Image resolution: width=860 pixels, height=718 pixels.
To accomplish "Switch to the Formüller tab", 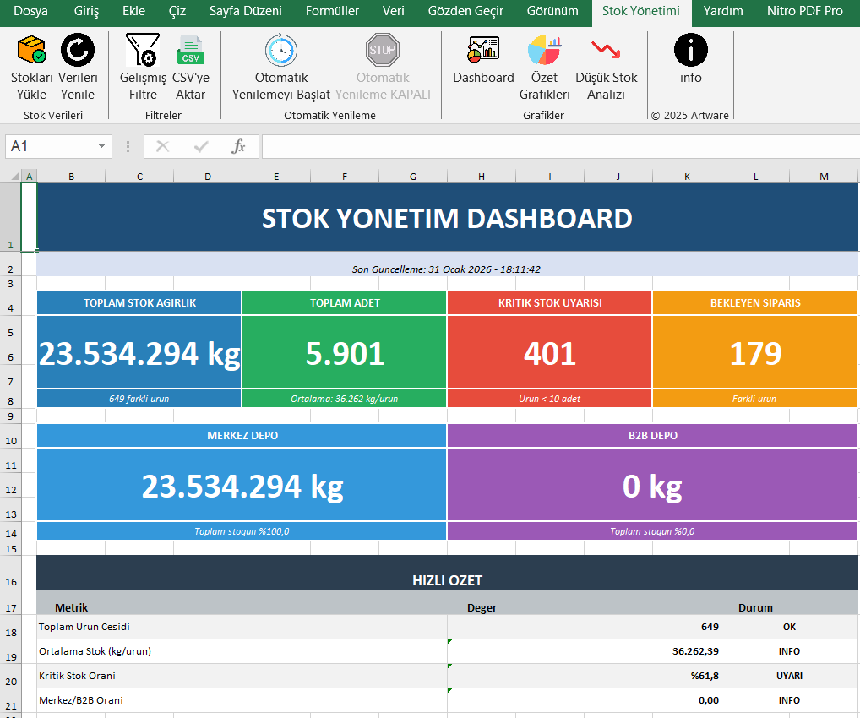I will (x=332, y=12).
